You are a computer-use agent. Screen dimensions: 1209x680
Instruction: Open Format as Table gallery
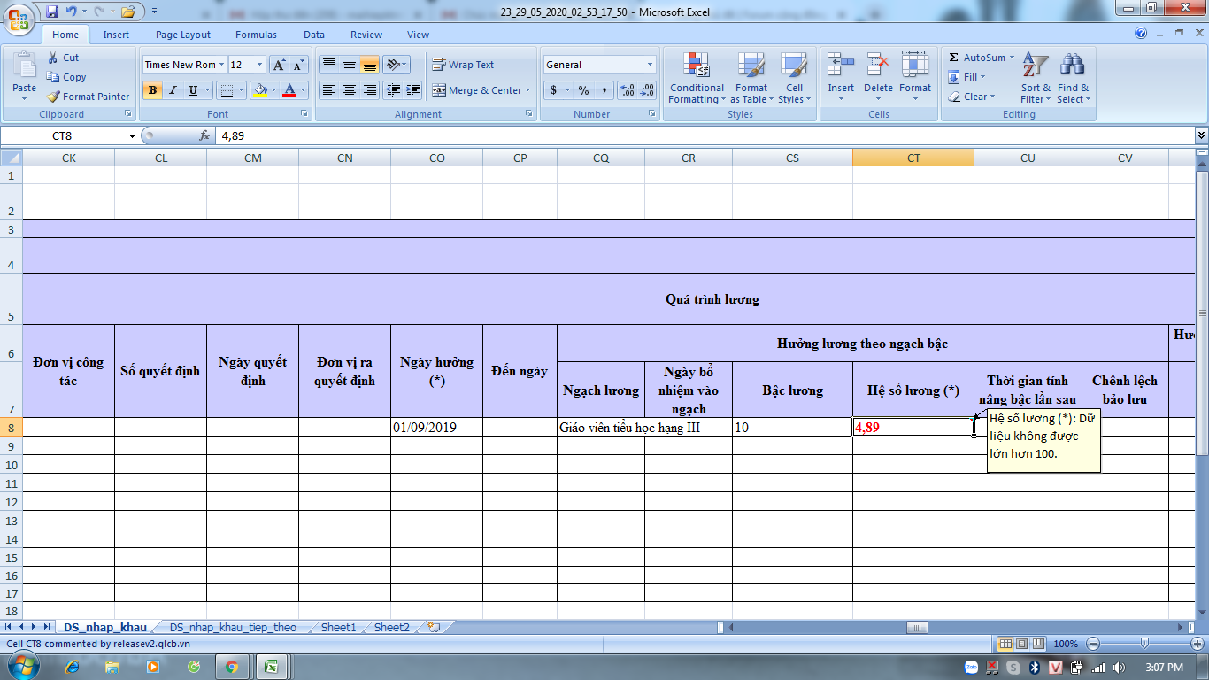751,78
